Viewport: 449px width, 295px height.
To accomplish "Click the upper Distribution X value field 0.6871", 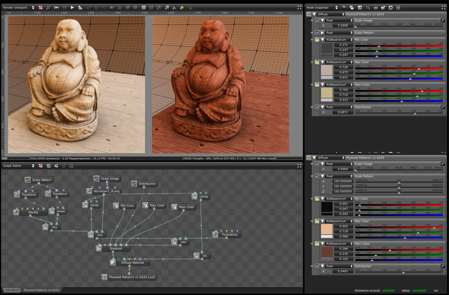I will tap(343, 112).
